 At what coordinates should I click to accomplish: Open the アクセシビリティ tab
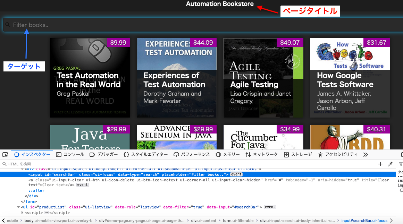338,154
